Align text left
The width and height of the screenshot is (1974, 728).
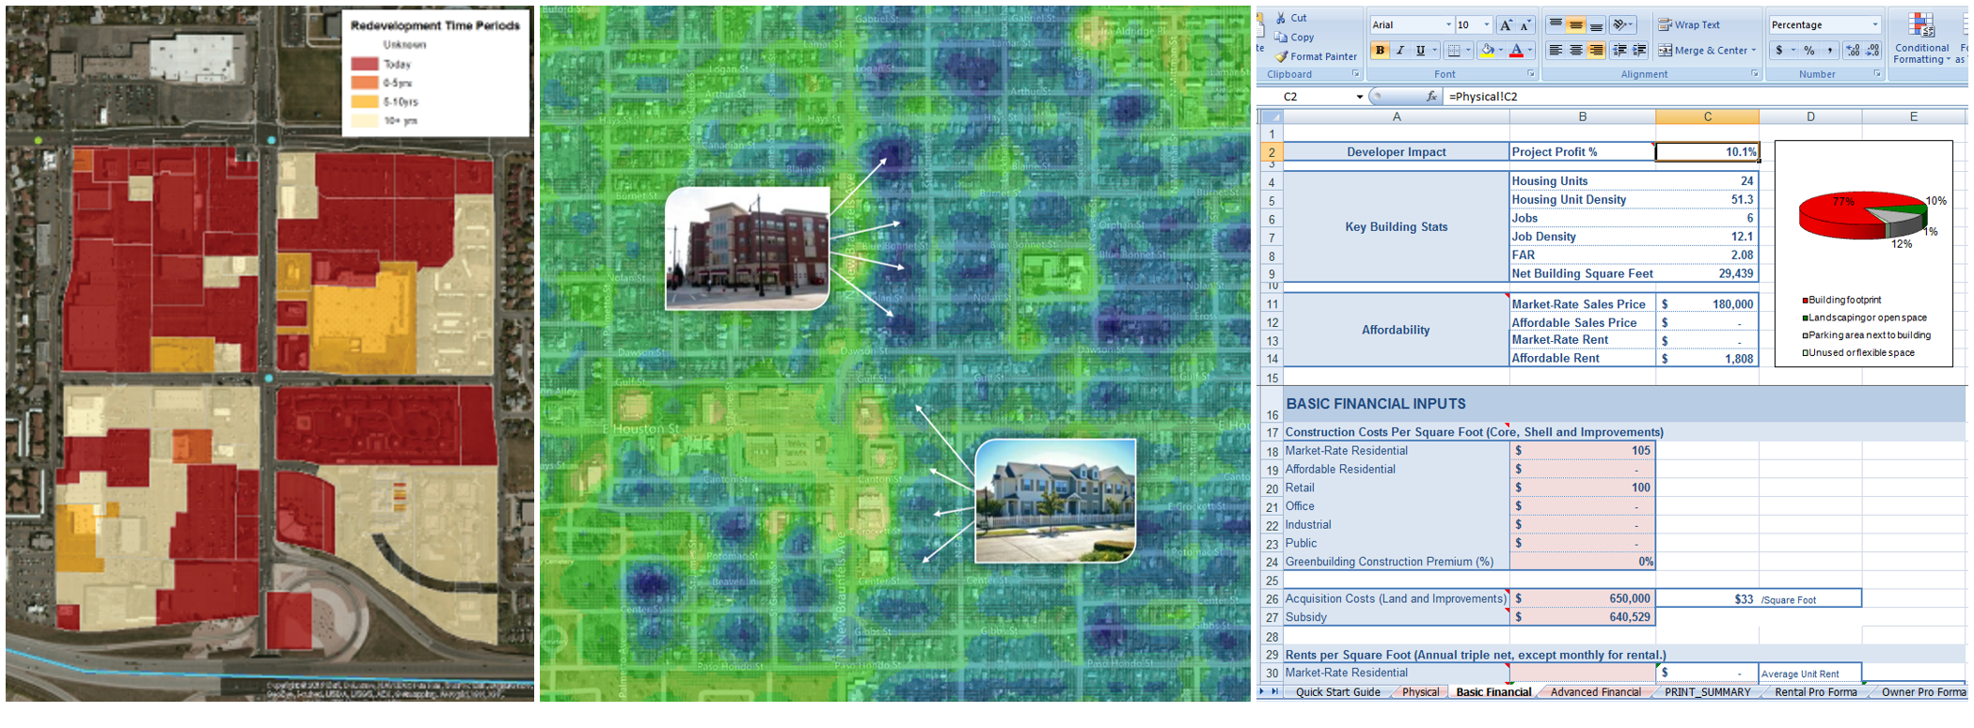[1556, 51]
